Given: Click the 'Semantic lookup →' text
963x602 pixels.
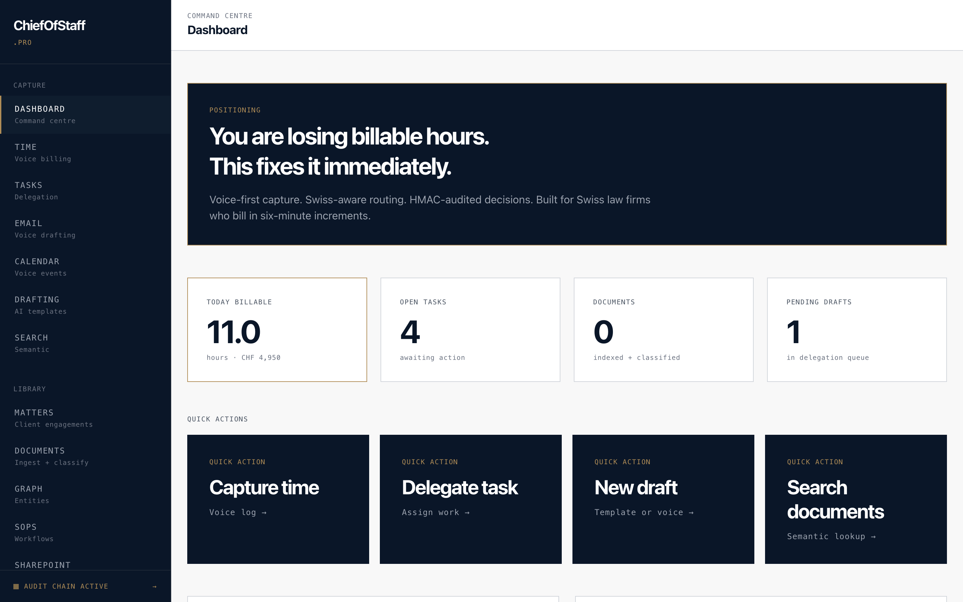Looking at the screenshot, I should (832, 536).
